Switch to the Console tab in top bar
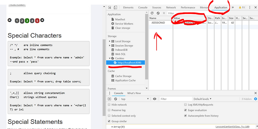Image resolution: width=258 pixels, height=129 pixels. (x=143, y=8)
